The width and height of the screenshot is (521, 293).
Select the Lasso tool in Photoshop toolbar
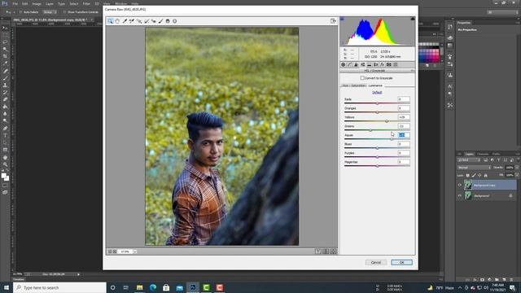click(5, 42)
